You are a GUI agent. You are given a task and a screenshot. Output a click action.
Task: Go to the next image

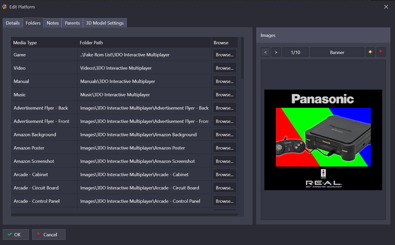point(276,52)
